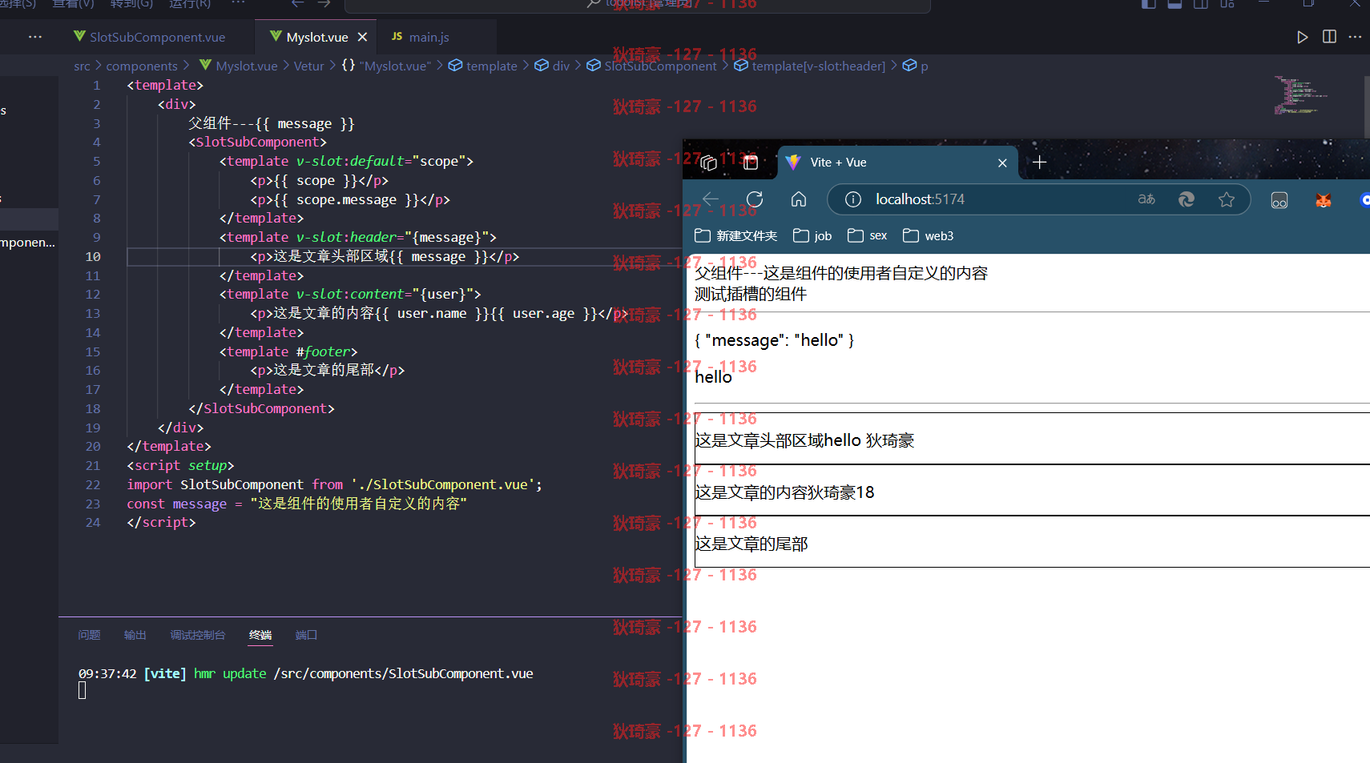Expand components breadcrumb segment
1370x763 pixels.
pyautogui.click(x=142, y=66)
